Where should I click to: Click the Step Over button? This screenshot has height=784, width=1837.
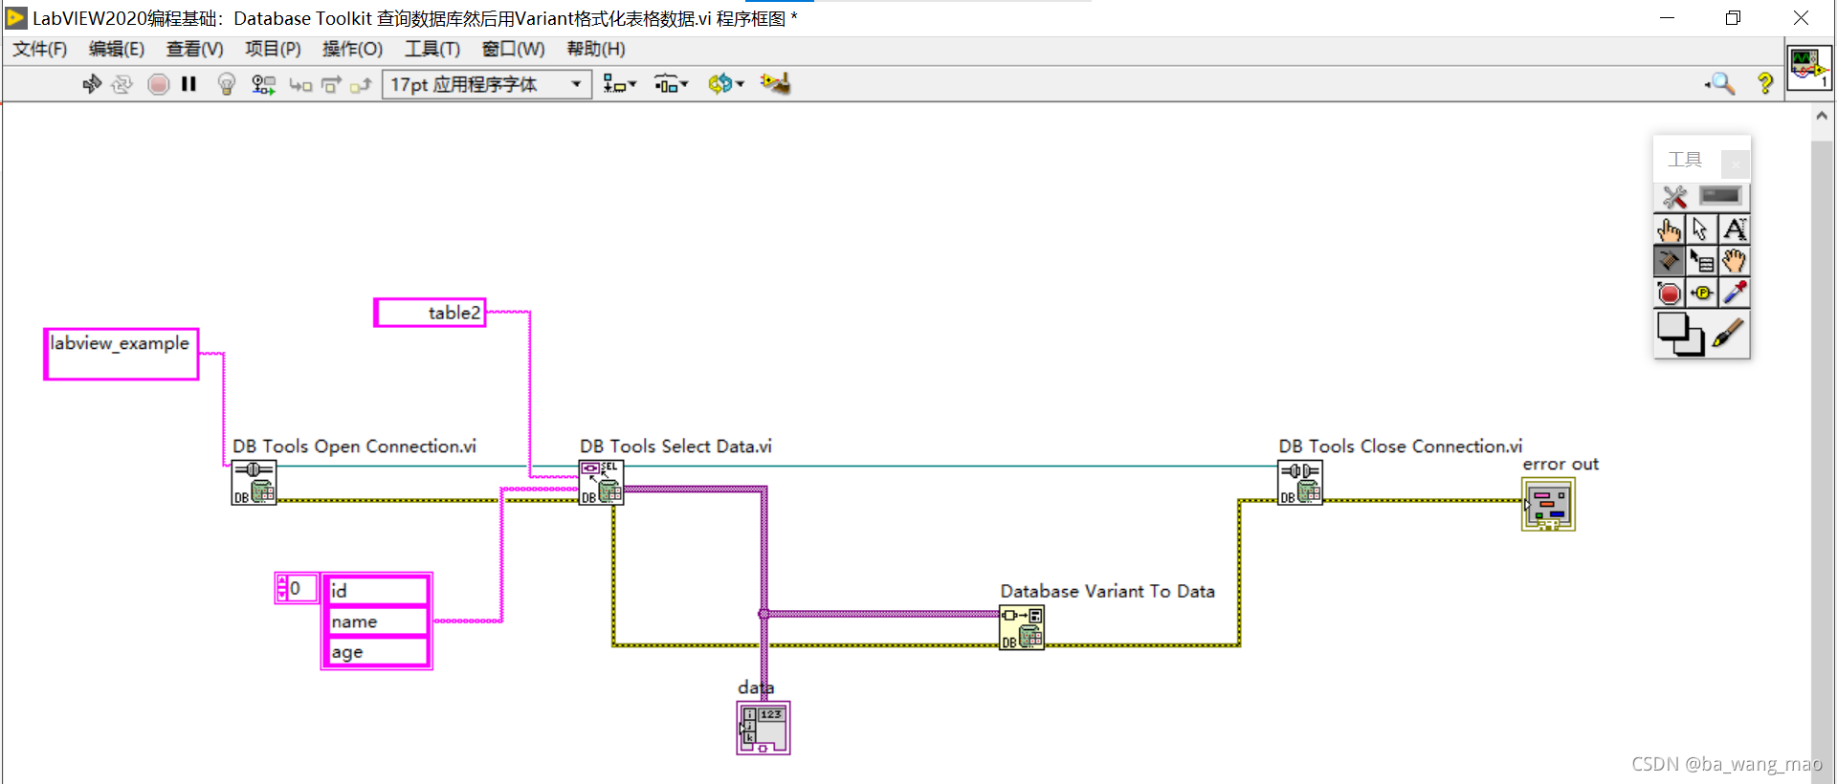[x=331, y=85]
